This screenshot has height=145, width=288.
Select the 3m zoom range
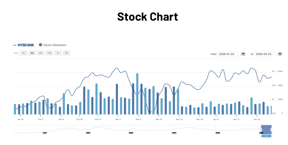(x=32, y=53)
